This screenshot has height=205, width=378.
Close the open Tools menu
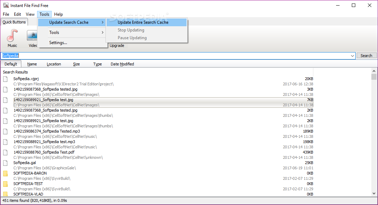pos(44,14)
